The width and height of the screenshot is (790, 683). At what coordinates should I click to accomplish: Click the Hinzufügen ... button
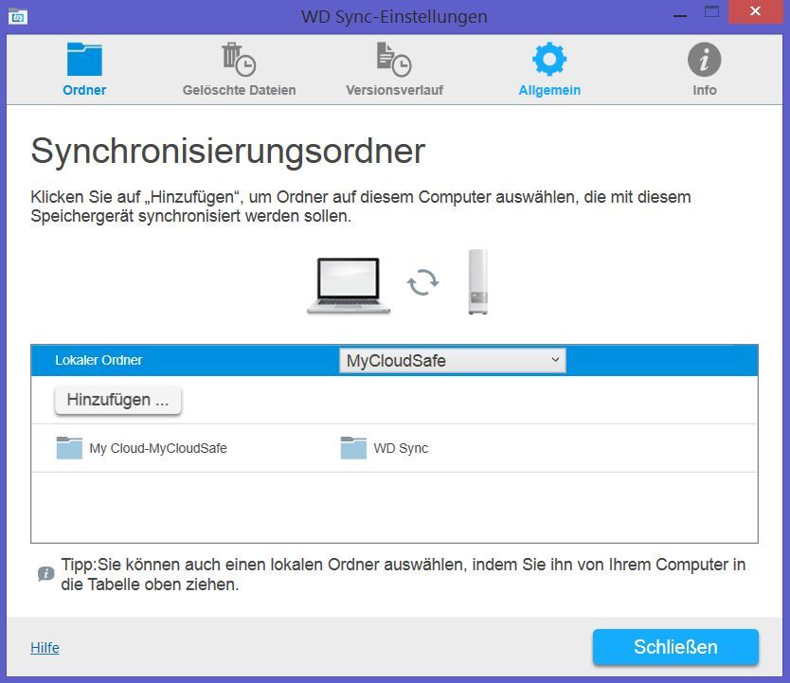point(117,400)
